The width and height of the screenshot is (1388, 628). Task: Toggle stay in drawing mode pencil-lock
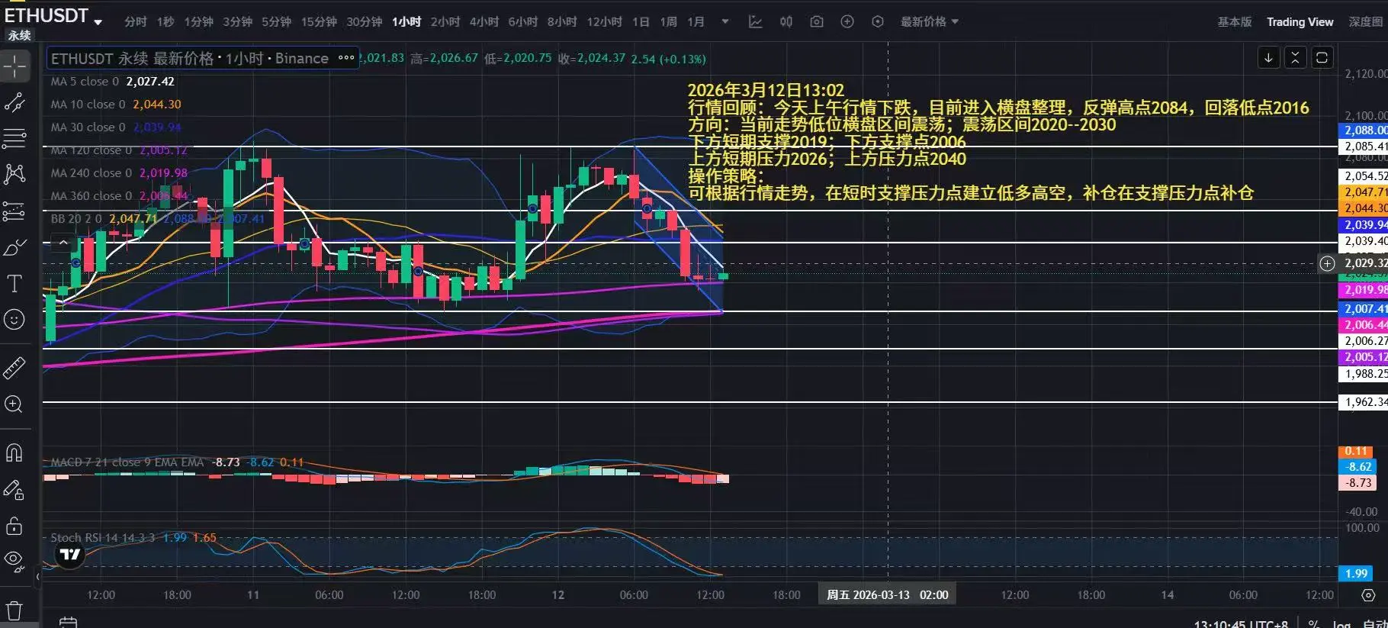14,490
